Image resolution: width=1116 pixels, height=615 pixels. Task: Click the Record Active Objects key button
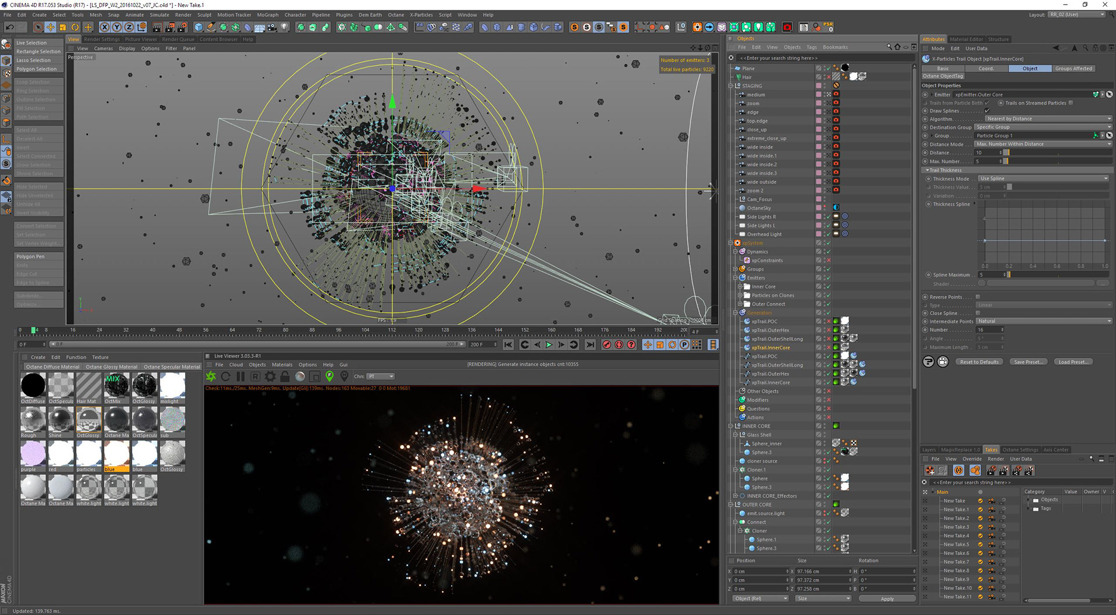pyautogui.click(x=607, y=345)
